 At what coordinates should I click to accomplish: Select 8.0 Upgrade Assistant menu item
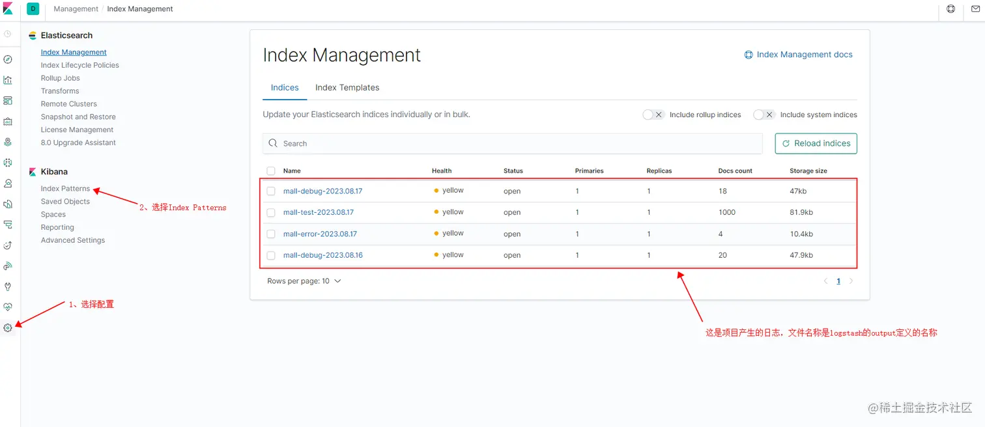(x=78, y=143)
